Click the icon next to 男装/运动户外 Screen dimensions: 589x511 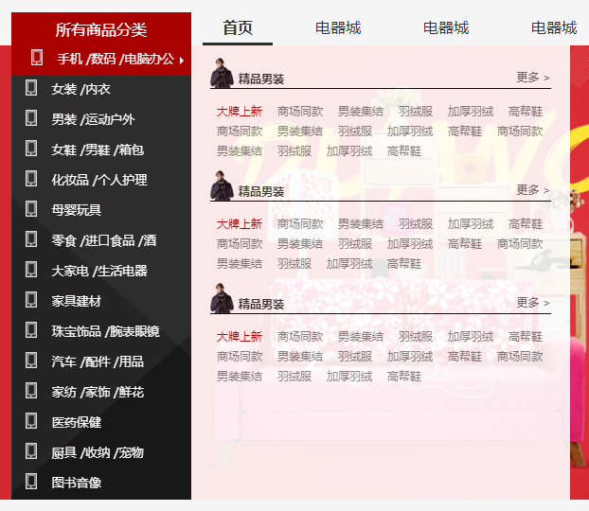(x=31, y=119)
